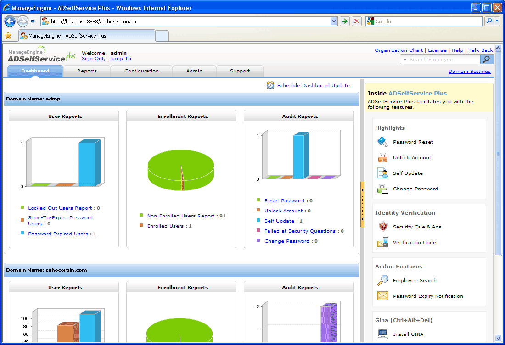Click the Verification Code envelope icon
Viewport: 505px width, 345px height.
coord(382,242)
